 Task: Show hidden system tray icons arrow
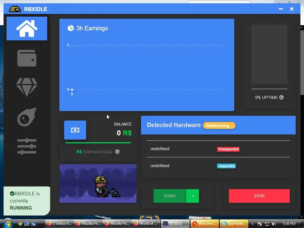click(x=252, y=224)
